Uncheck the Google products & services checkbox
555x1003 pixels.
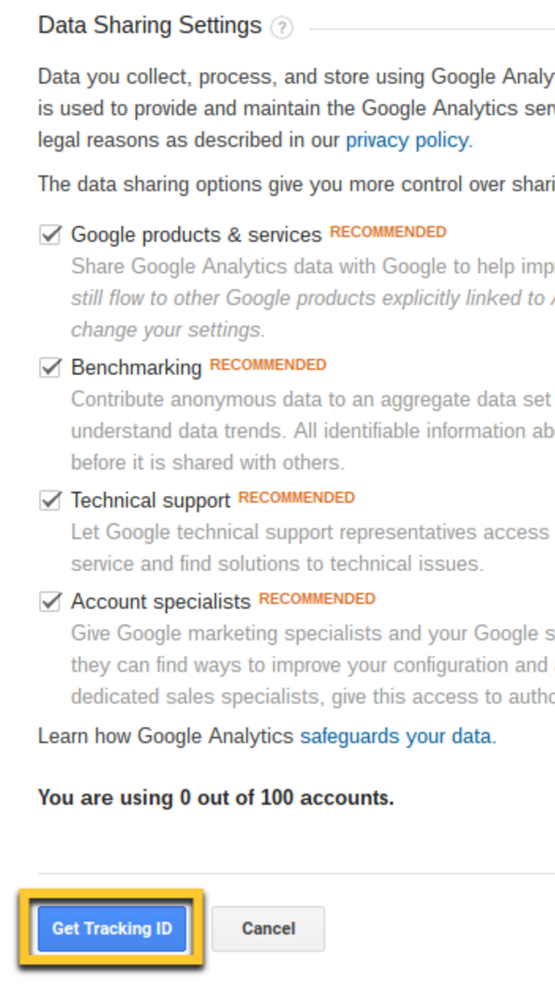coord(50,235)
